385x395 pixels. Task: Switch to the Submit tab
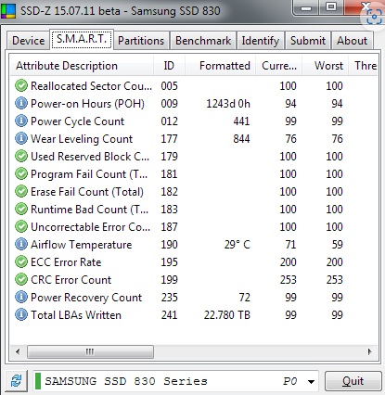308,41
